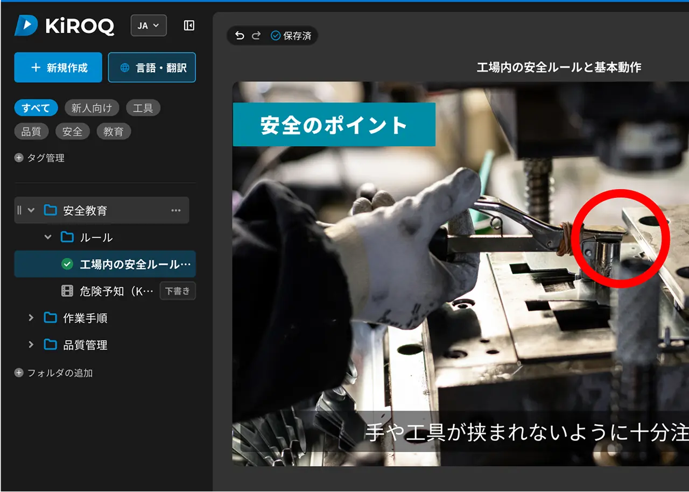689x492 pixels.
Task: Filter by 品質 tag
Action: pos(32,132)
